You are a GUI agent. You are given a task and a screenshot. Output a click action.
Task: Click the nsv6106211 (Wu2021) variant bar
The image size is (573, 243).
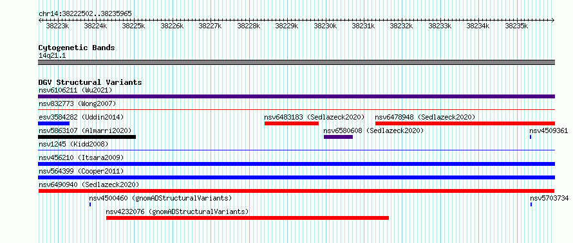296,96
